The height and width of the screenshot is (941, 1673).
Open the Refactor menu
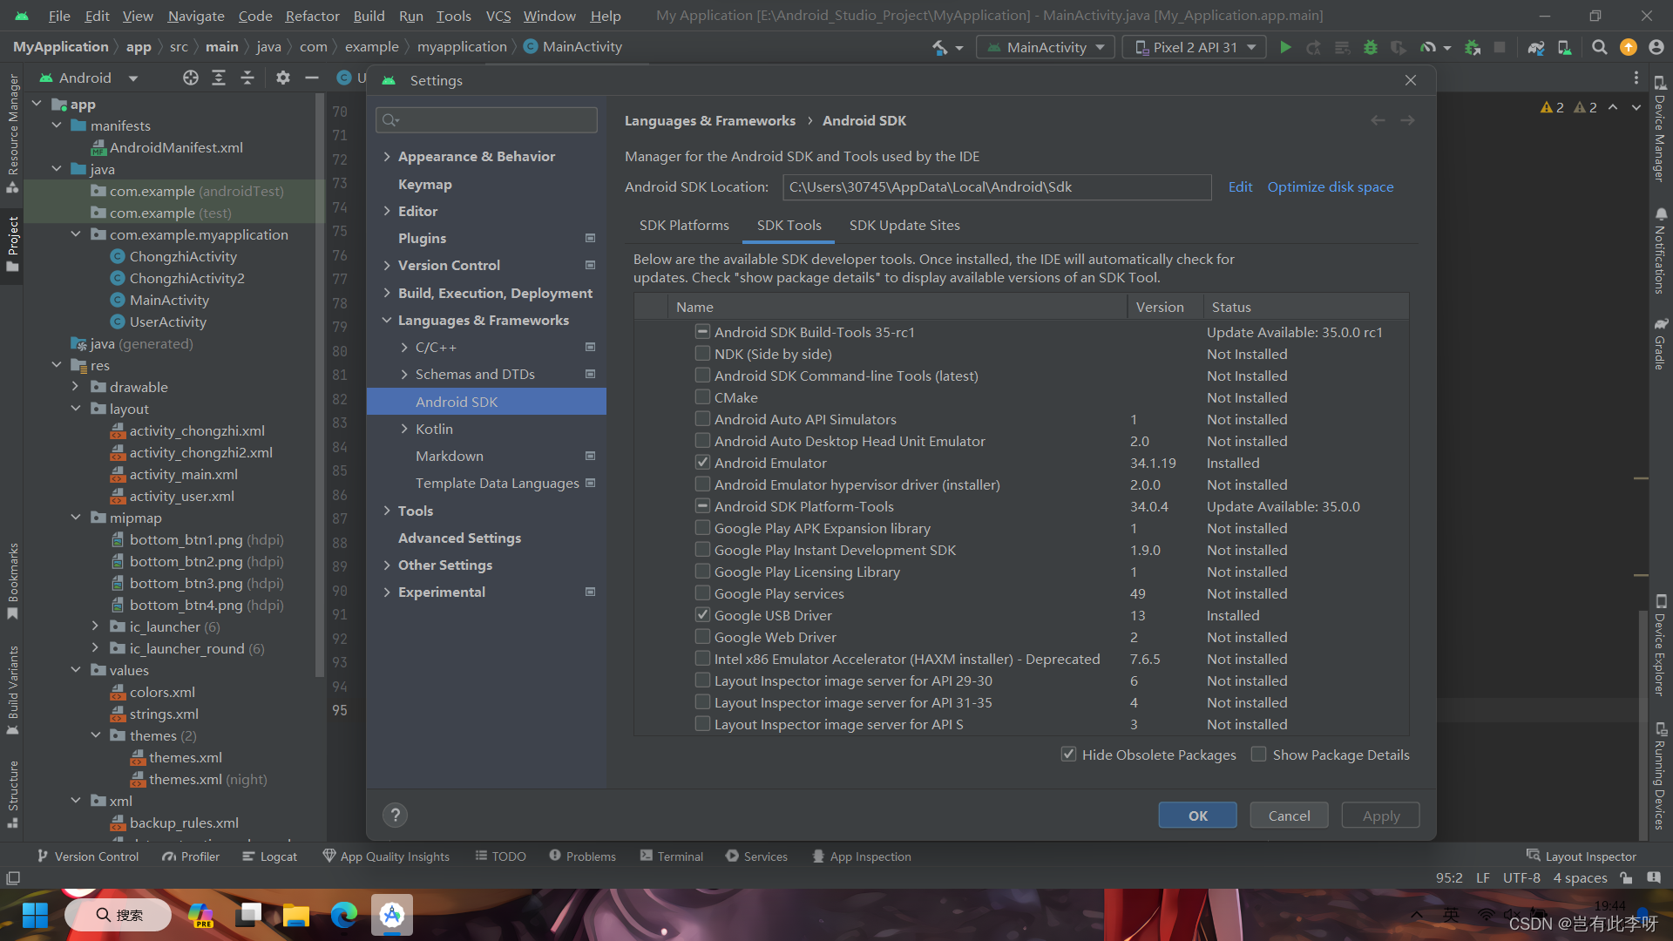[312, 16]
